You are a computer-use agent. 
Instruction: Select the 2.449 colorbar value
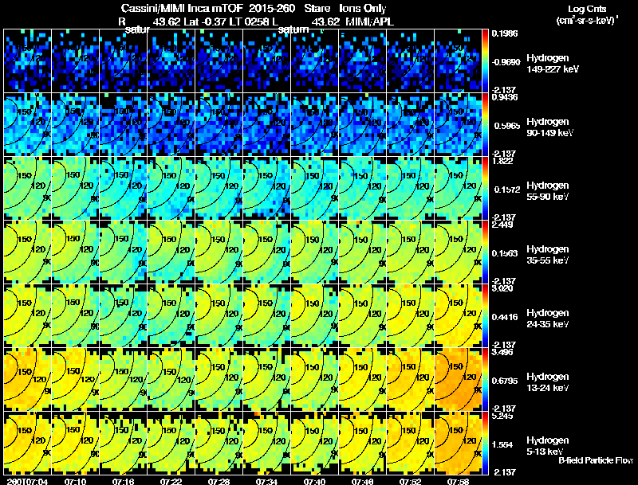point(502,225)
